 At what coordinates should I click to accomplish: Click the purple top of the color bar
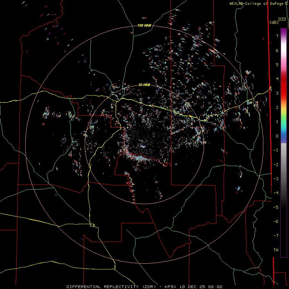284,31
